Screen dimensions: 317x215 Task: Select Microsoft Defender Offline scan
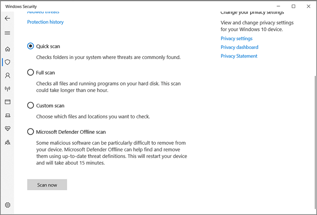[x=31, y=132]
